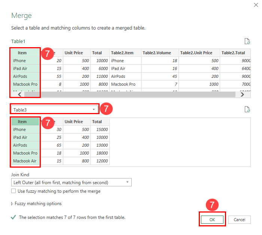The height and width of the screenshot is (235, 262).
Task: Select the Table2.Unit Price column header
Action: [x=199, y=53]
